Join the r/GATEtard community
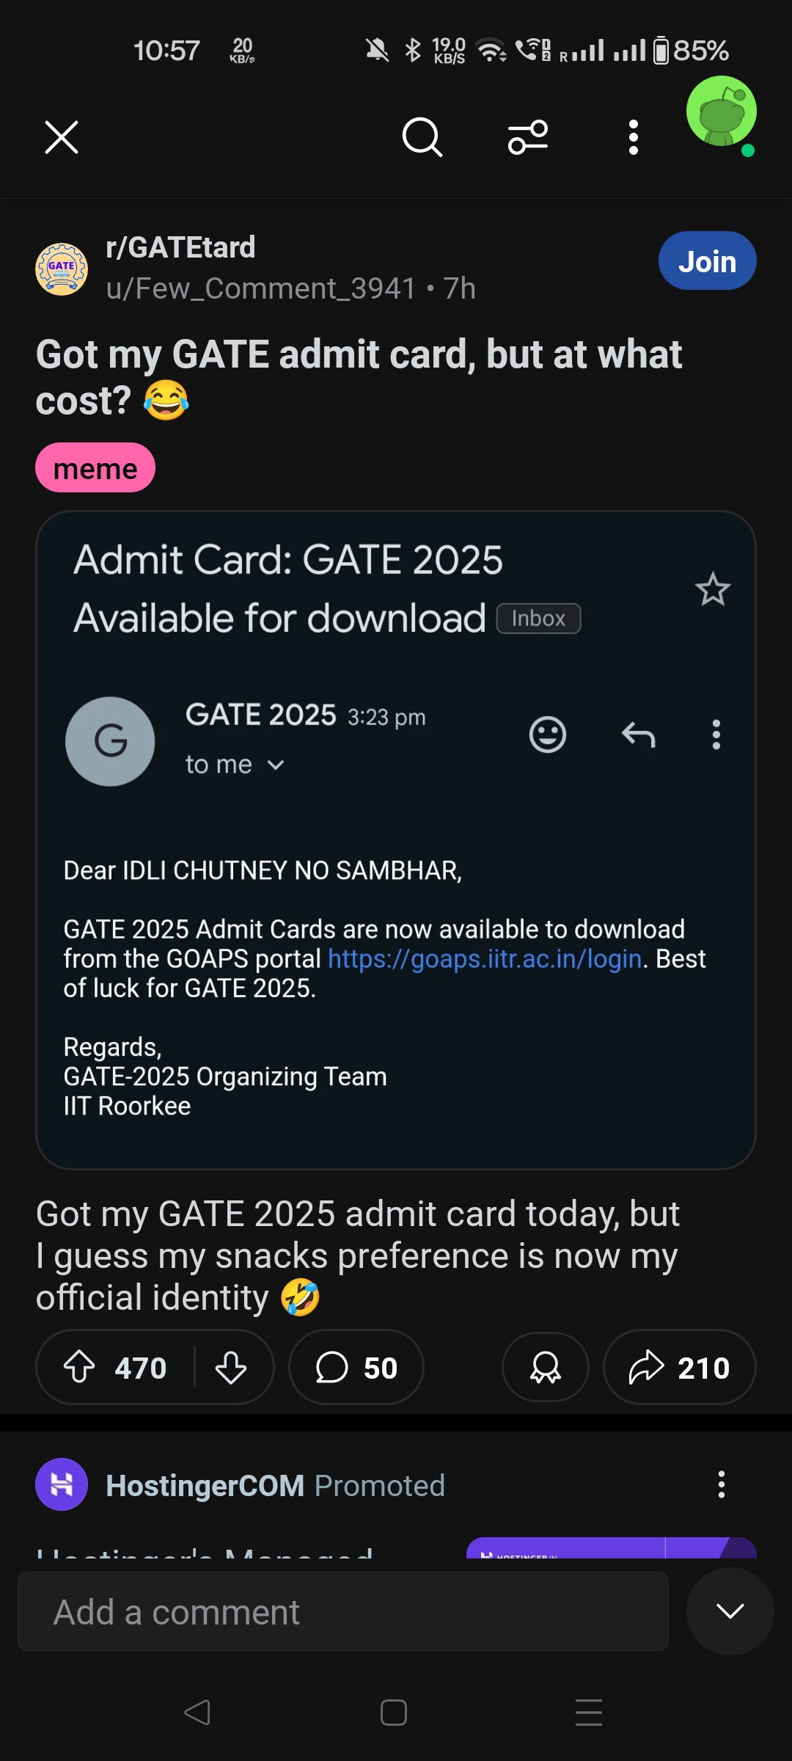The height and width of the screenshot is (1761, 792). [707, 261]
